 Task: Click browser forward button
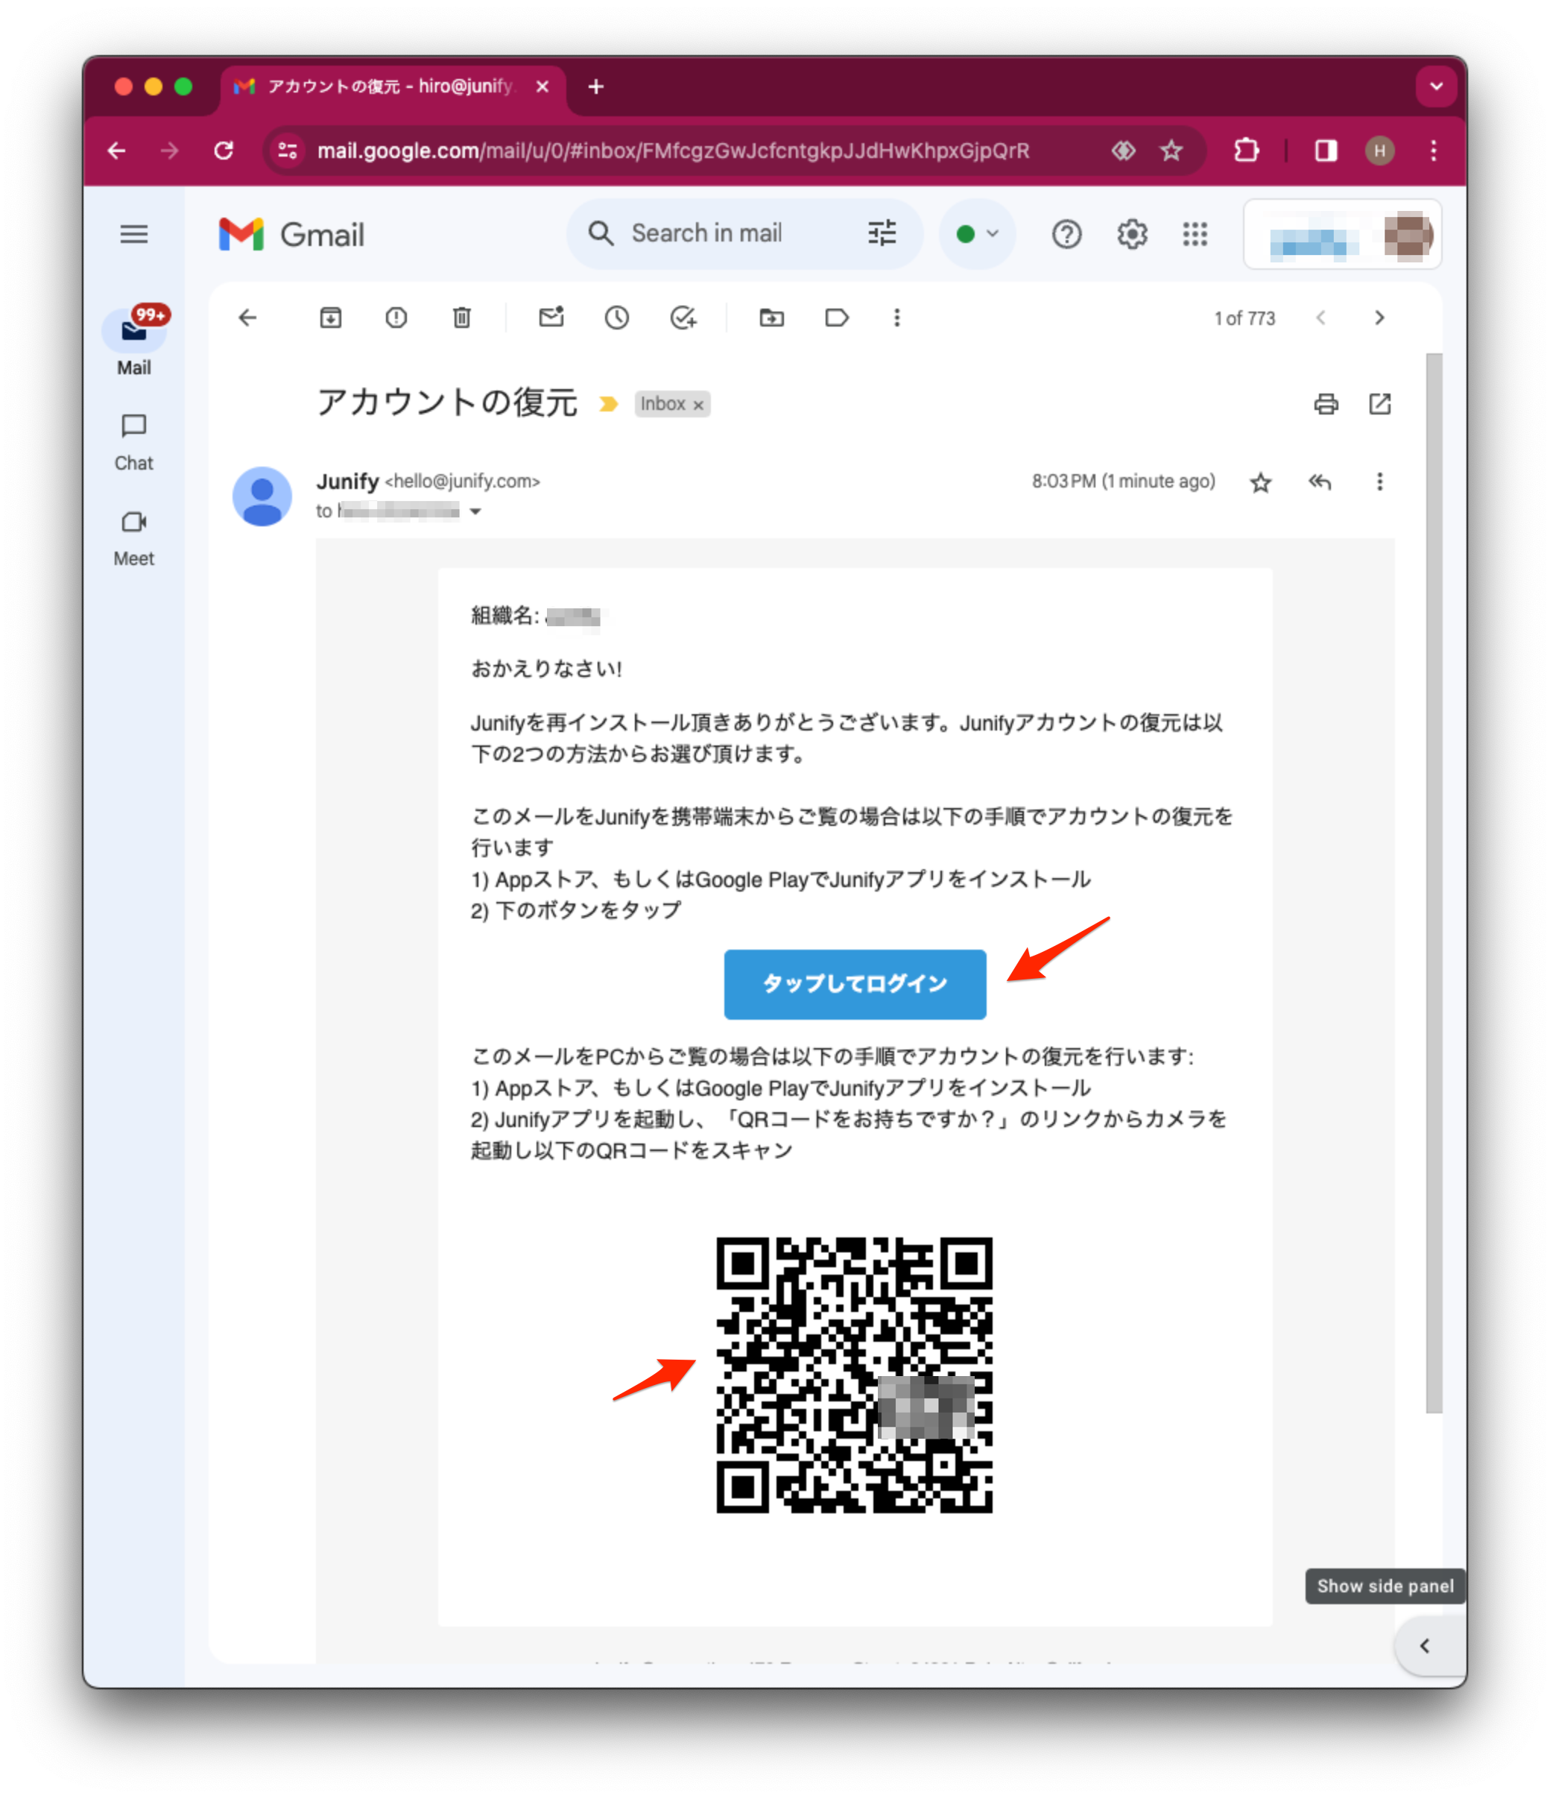[x=170, y=151]
